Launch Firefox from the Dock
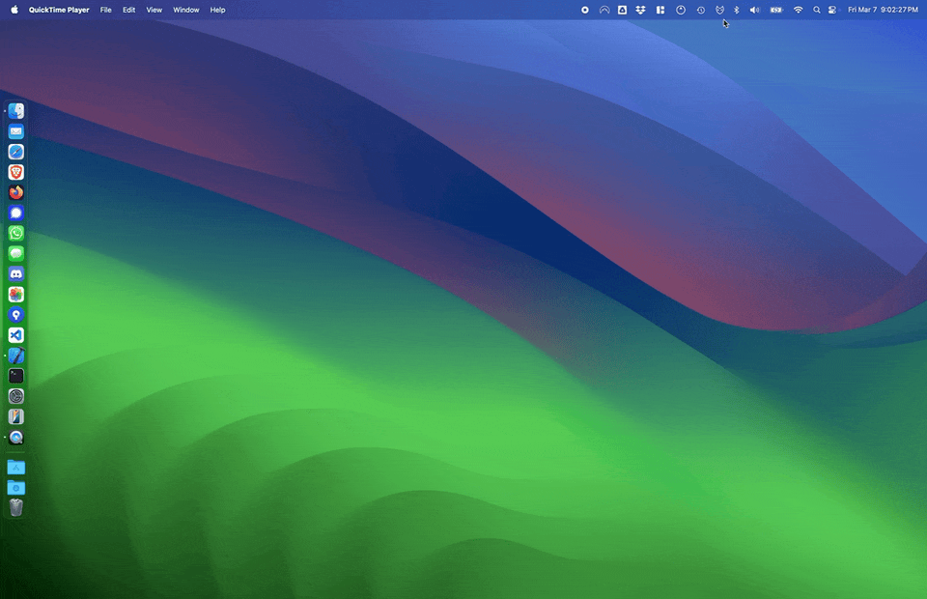 16,192
